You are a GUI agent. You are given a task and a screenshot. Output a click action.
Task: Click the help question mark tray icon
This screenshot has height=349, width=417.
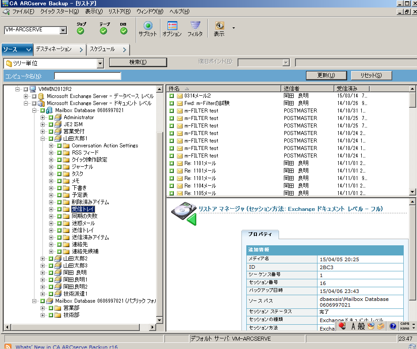(392, 326)
